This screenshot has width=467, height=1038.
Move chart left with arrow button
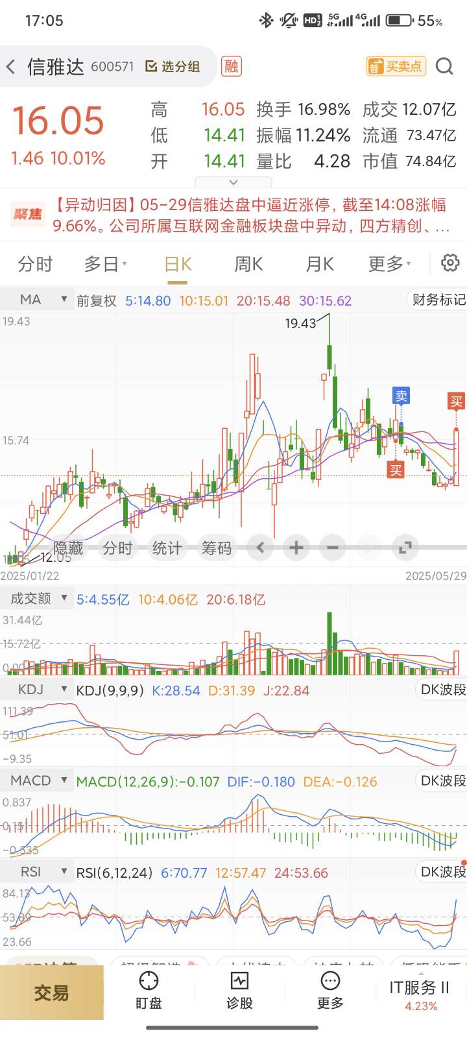(260, 548)
